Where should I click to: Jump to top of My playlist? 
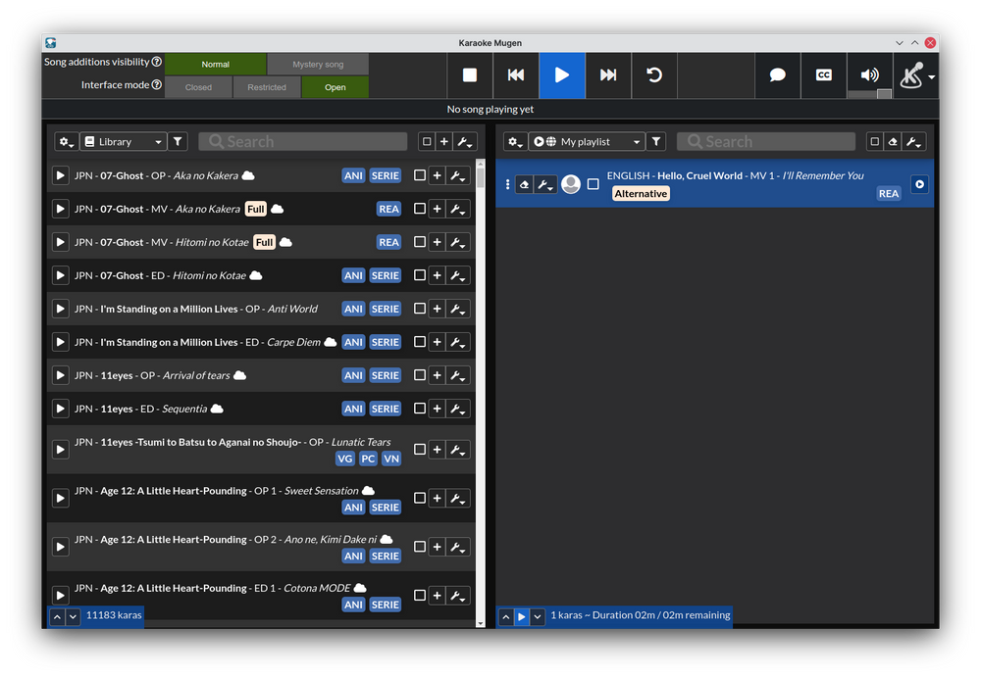coord(505,616)
